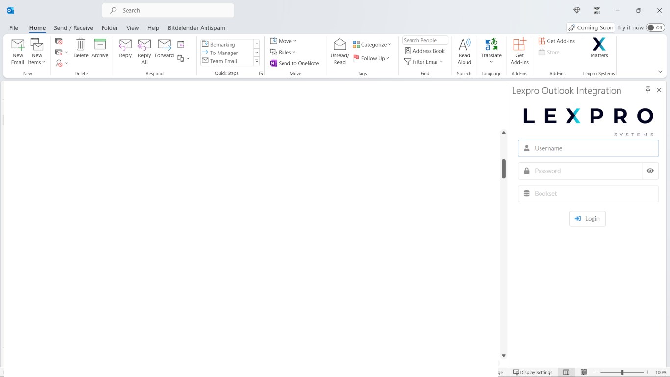
Task: Open the Move dropdown
Action: (x=283, y=41)
